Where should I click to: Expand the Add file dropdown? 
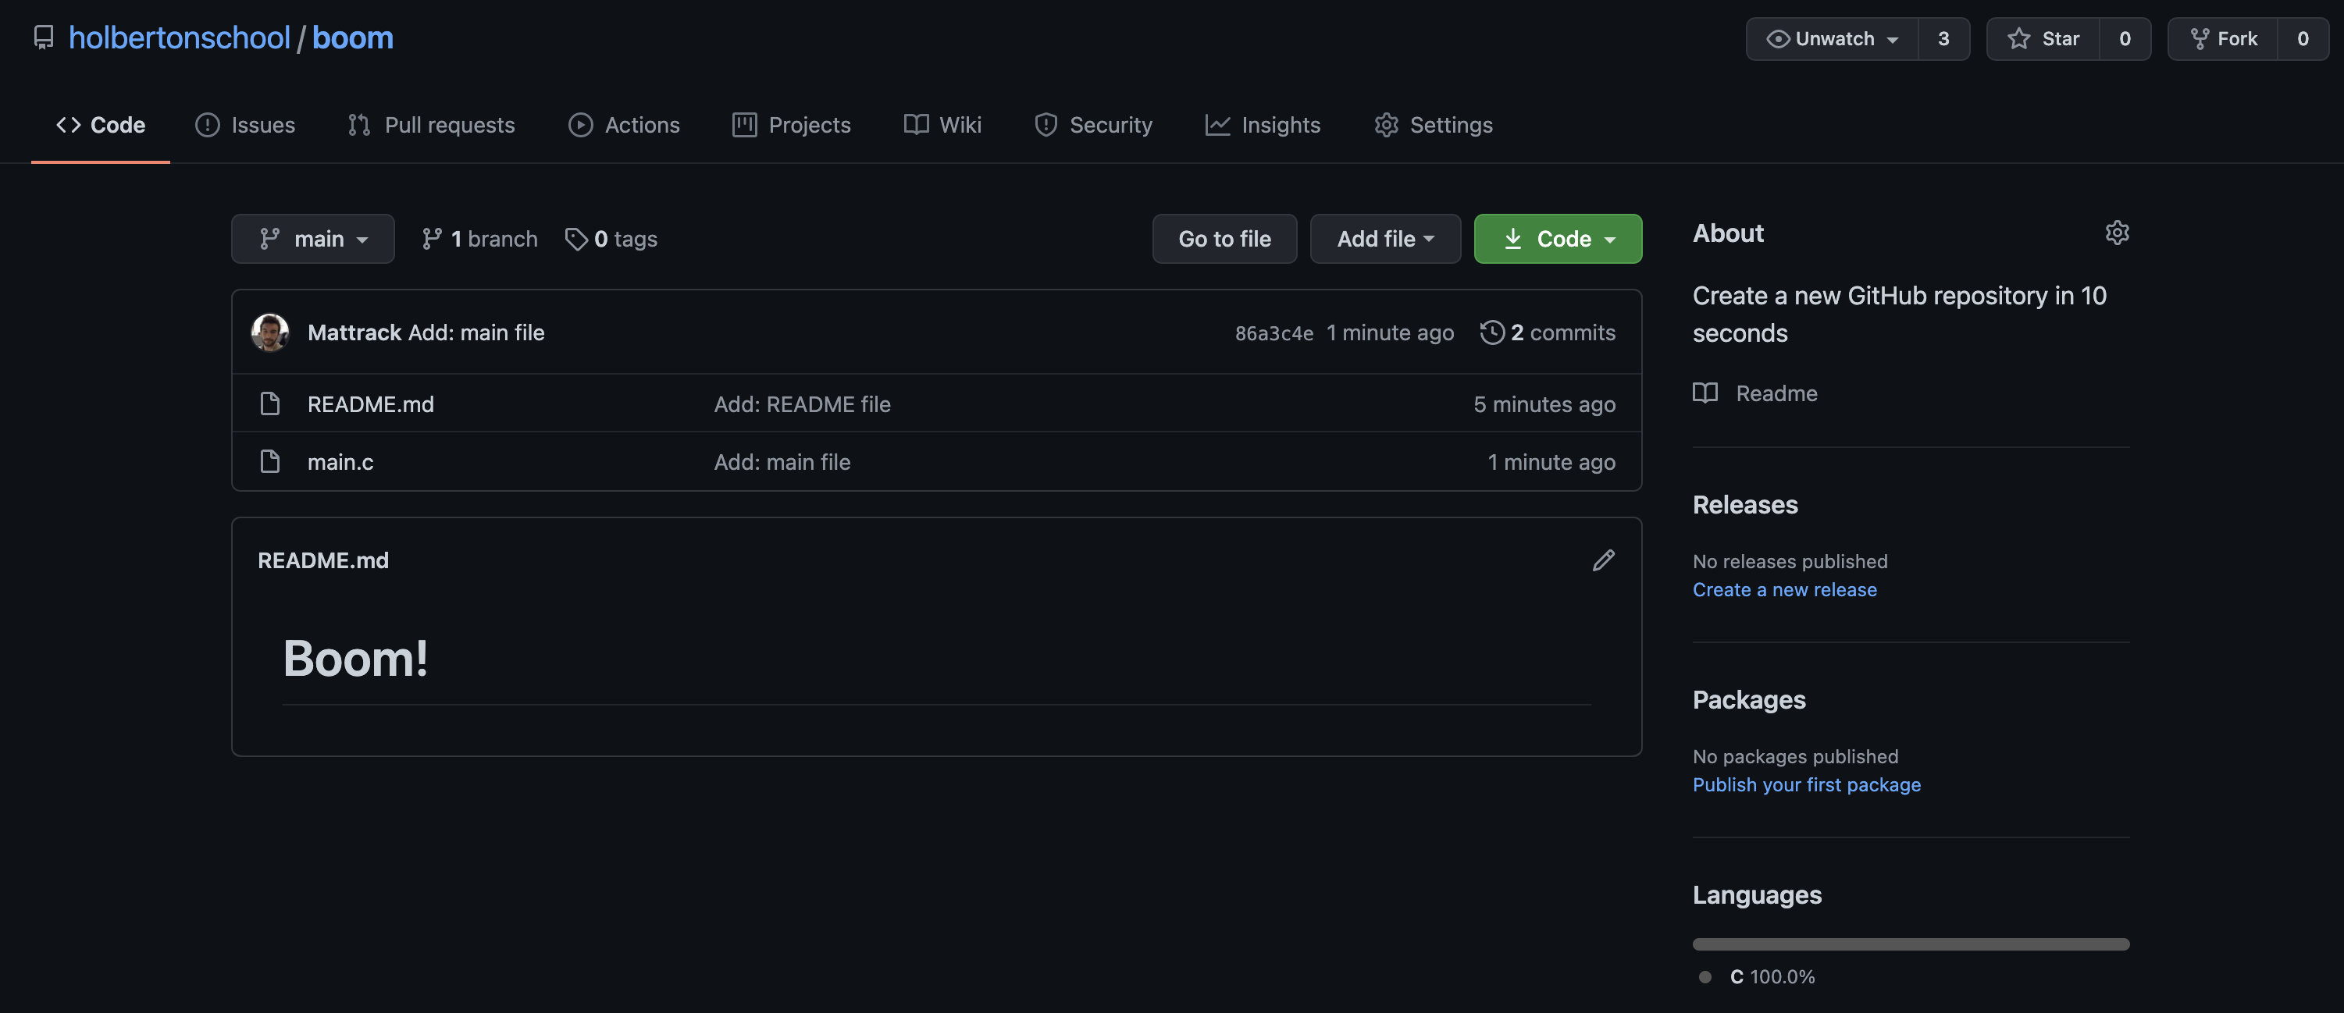tap(1385, 239)
